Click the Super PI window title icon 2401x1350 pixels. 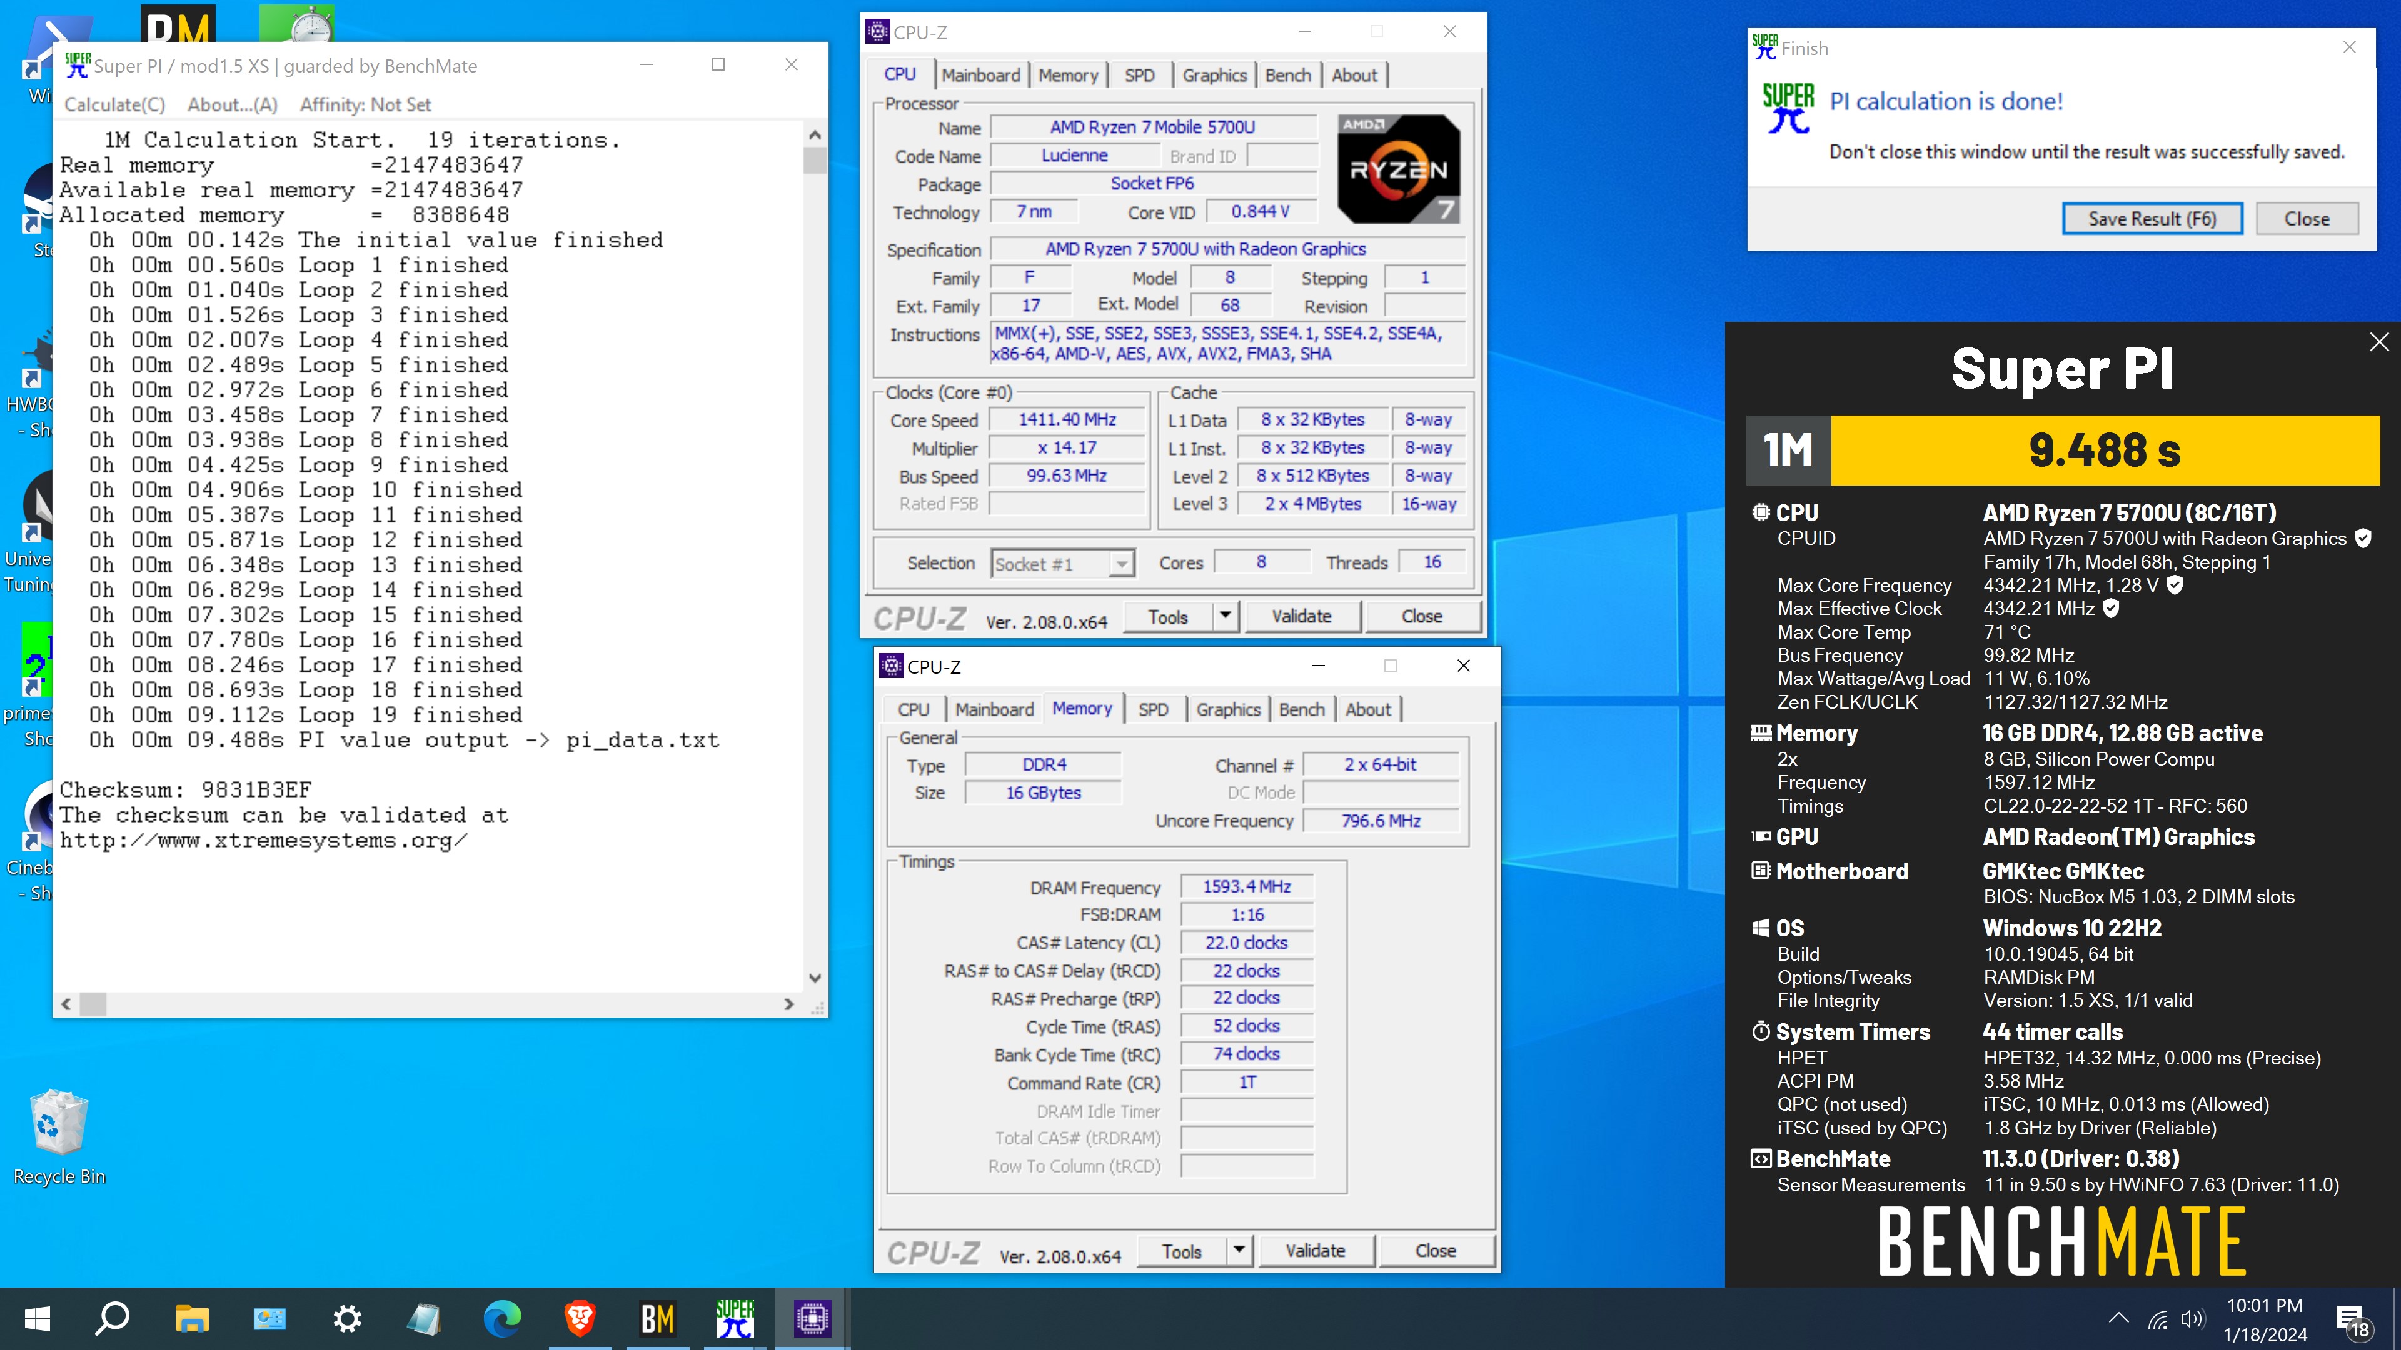tap(78, 64)
